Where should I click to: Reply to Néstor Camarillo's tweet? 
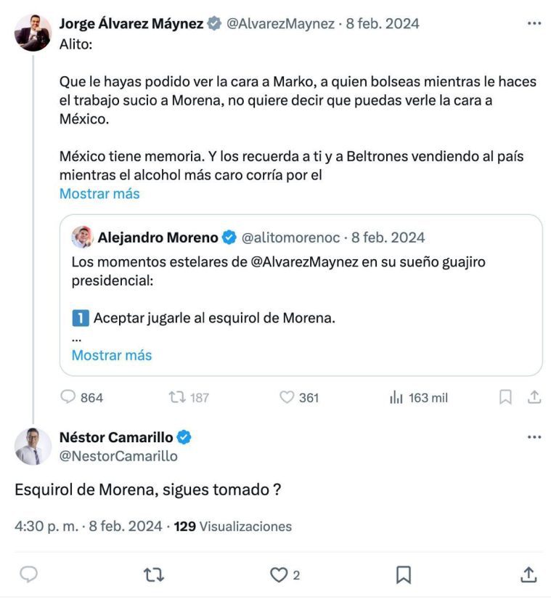[28, 574]
